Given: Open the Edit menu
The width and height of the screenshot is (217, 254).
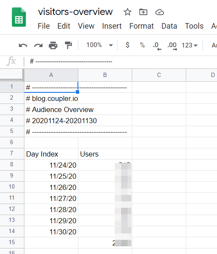Looking at the screenshot, I should [64, 26].
